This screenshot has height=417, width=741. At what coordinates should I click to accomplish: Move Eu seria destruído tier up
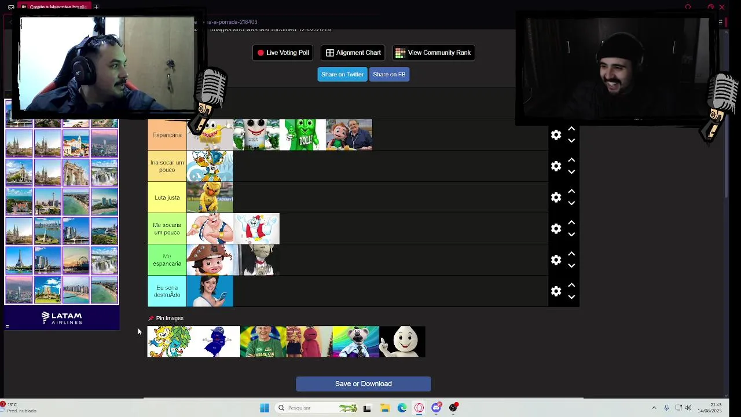click(571, 285)
